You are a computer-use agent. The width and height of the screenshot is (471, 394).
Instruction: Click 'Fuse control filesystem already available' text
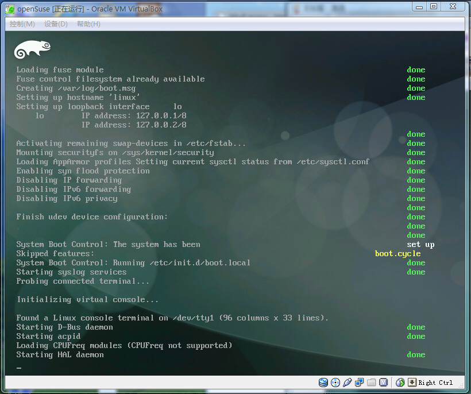click(x=110, y=79)
